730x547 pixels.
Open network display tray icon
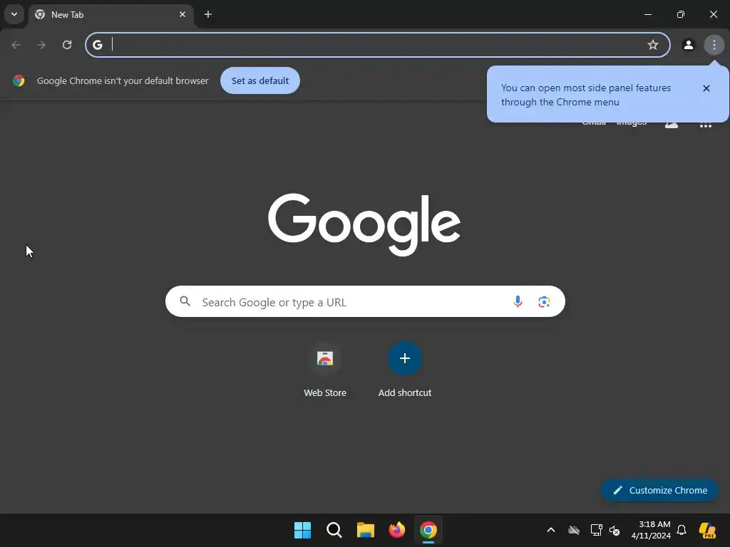(x=597, y=530)
